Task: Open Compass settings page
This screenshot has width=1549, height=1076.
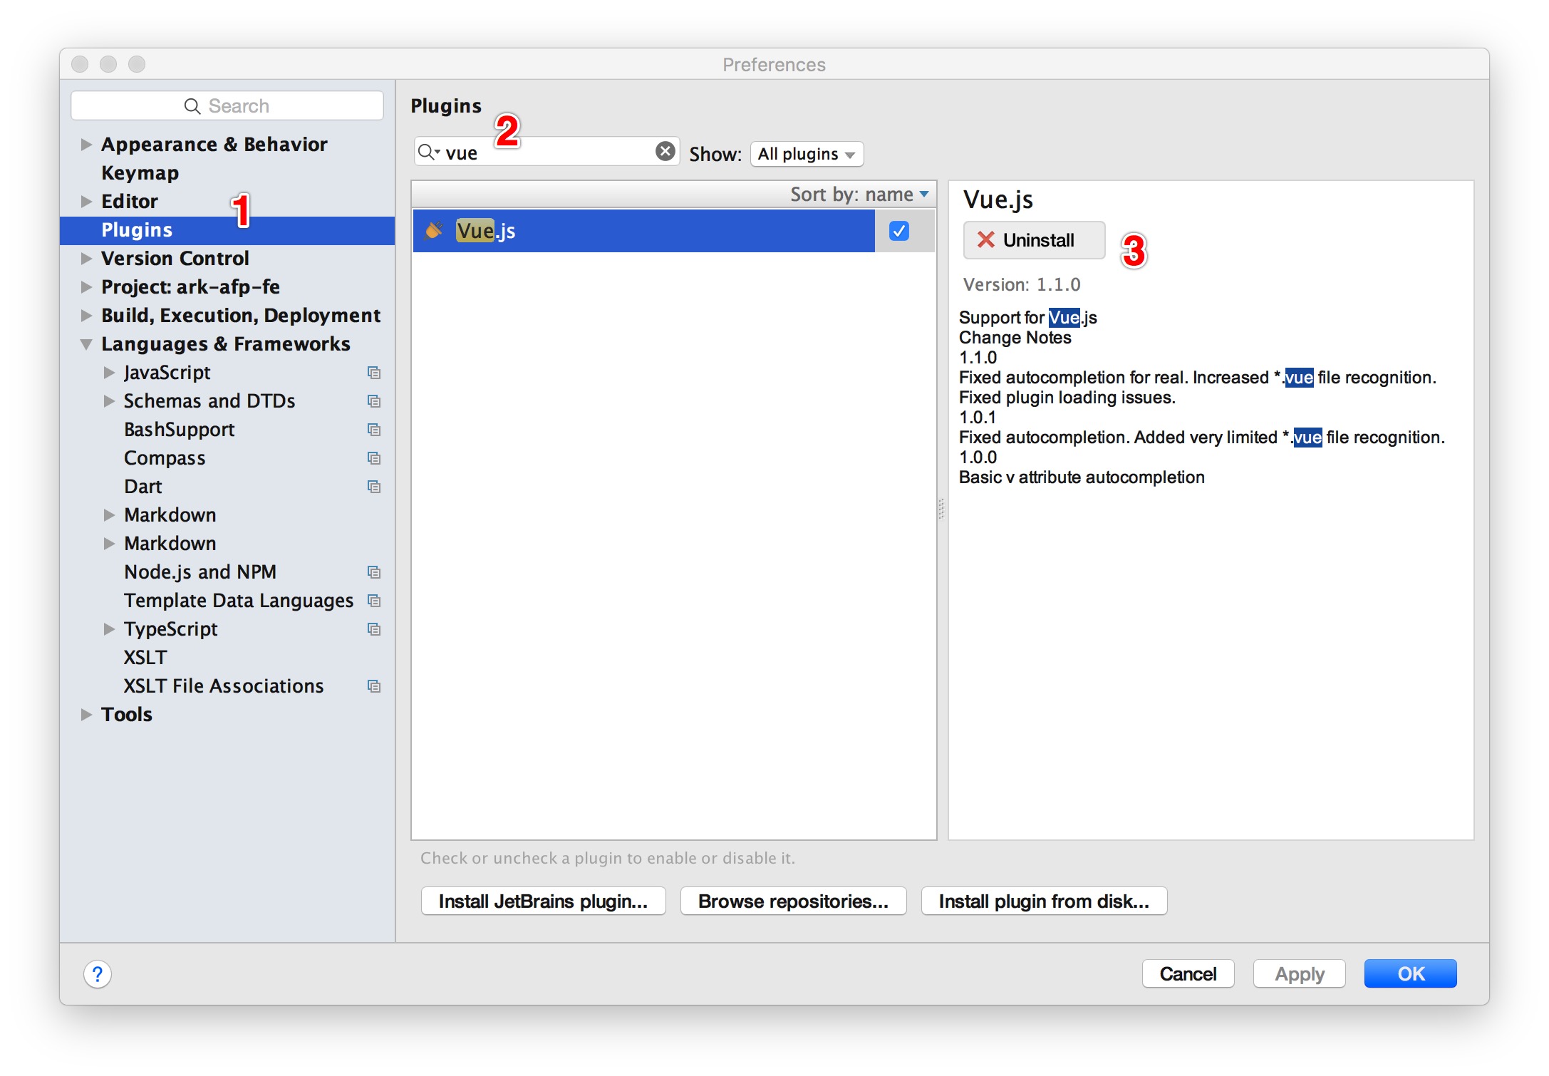Action: coord(165,458)
